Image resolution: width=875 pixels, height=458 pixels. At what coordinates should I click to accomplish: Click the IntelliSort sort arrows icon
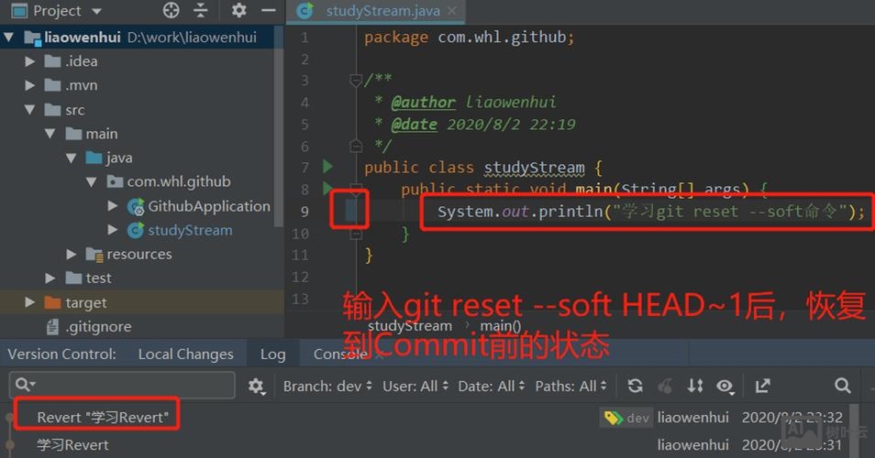click(694, 386)
